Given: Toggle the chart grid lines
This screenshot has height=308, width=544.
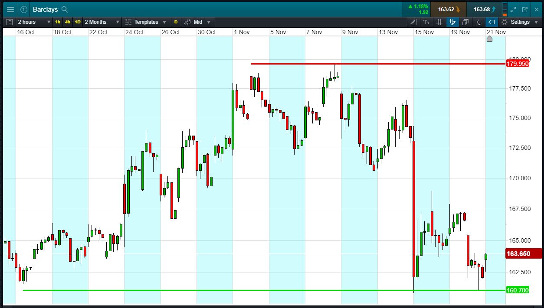Looking at the screenshot, I should point(439,22).
